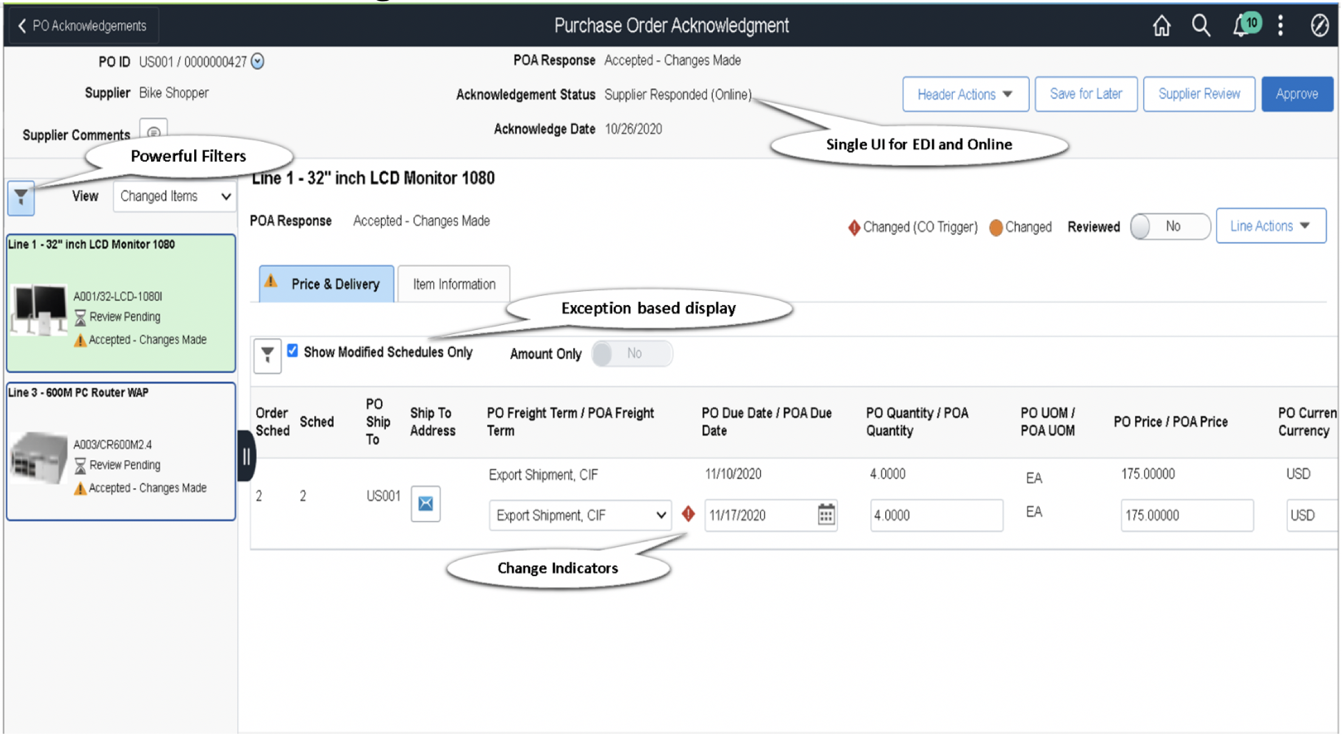This screenshot has width=1342, height=735.
Task: Open the View dropdown showing Changed Items
Action: (x=174, y=196)
